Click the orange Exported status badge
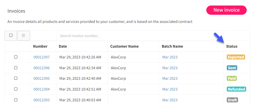 tap(236, 57)
